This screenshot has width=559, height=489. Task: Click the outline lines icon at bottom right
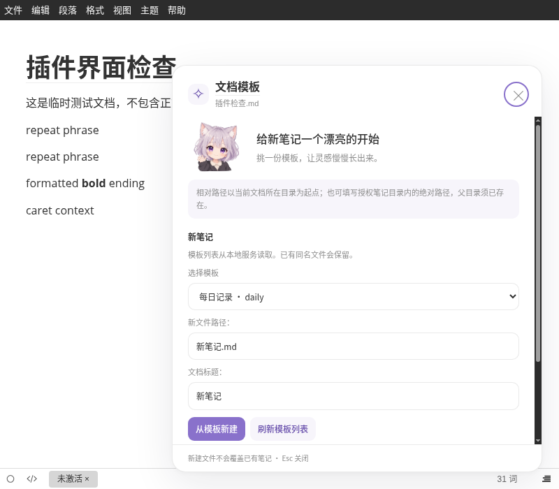[x=546, y=479]
